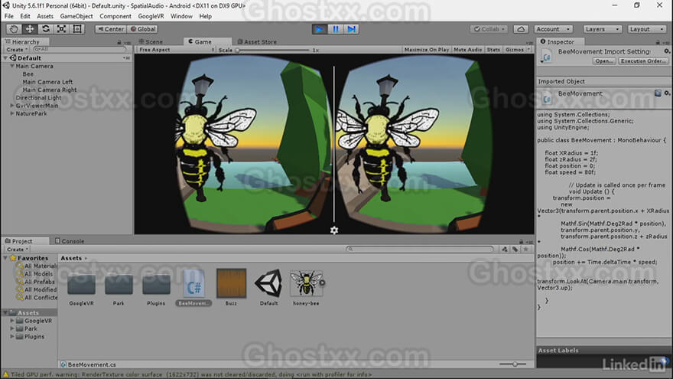Viewport: 673px width, 379px height.
Task: Switch to the Console tab
Action: pos(70,241)
